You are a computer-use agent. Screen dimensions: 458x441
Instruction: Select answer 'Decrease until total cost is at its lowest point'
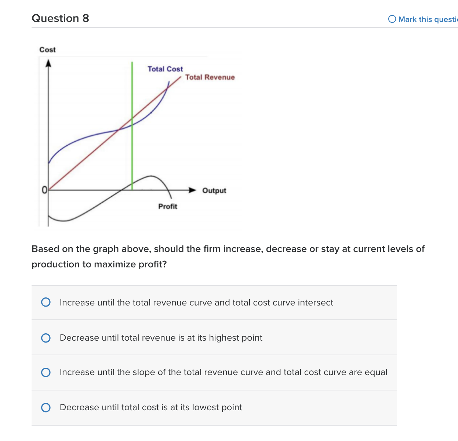tap(46, 407)
